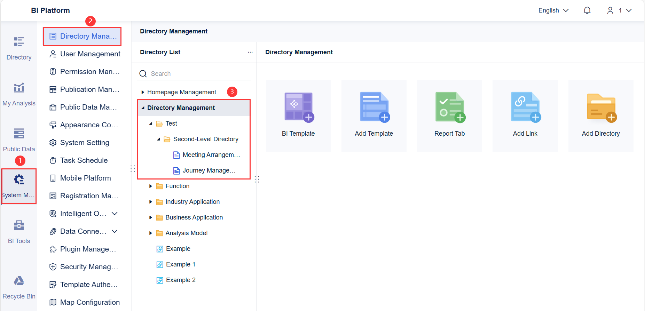Expand the Intelligent O… submenu chevron
The image size is (645, 311).
point(115,214)
